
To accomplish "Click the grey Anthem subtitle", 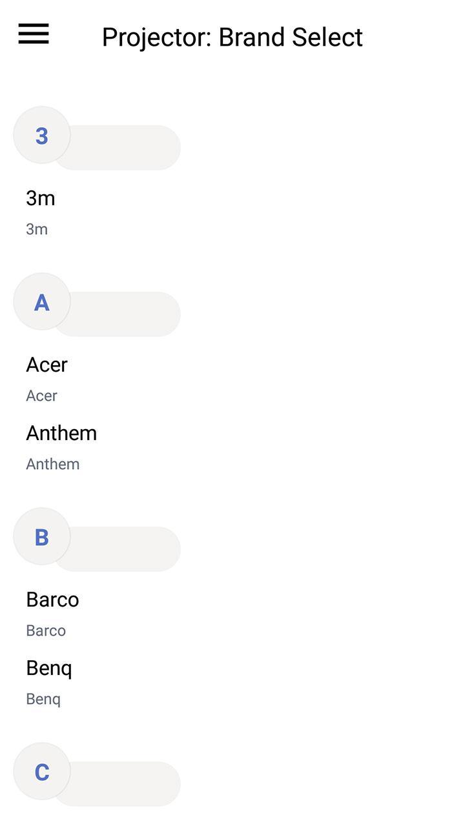I will point(53,464).
